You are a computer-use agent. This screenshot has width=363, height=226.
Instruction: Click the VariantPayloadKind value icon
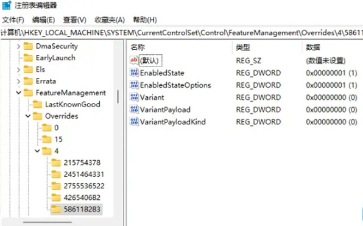[x=134, y=122]
